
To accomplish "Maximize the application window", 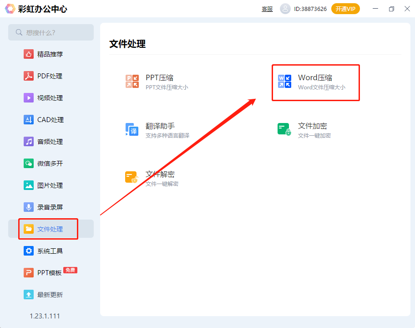I will tap(391, 9).
